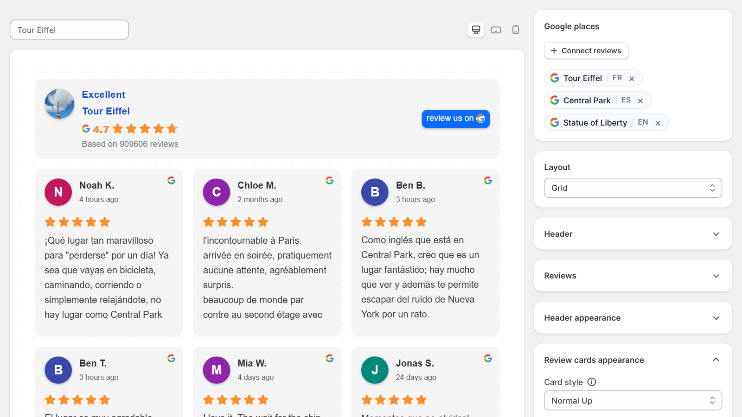
Task: Click the Tour Eiffel profile thumbnail
Action: [x=59, y=104]
